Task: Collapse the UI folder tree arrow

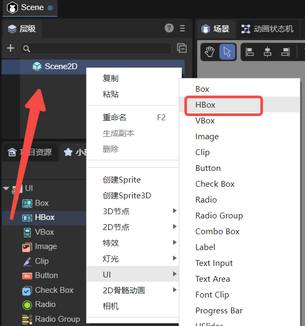Action: coord(6,188)
